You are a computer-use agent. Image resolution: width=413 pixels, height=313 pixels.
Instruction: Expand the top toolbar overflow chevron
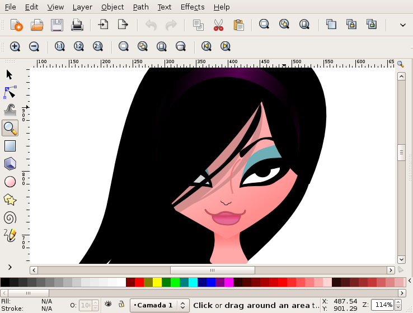pyautogui.click(x=402, y=25)
